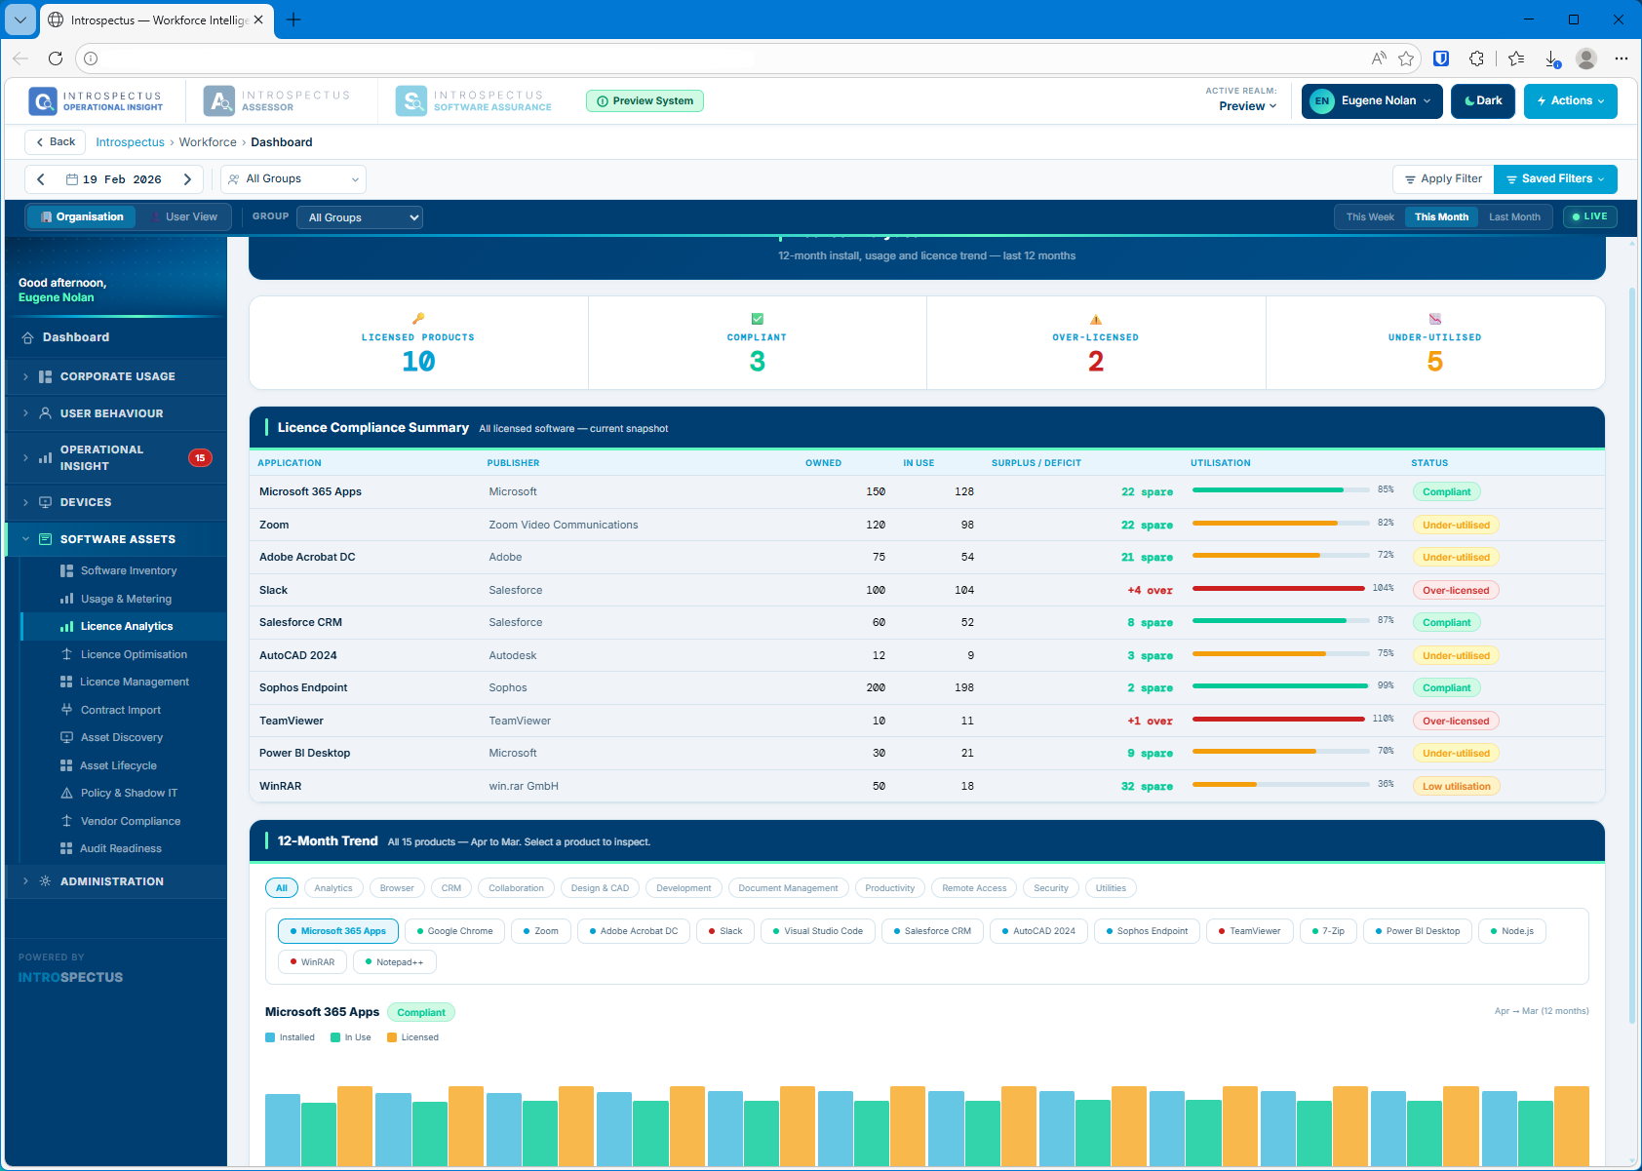
Task: Open the Saved Filters dropdown
Action: click(x=1554, y=179)
